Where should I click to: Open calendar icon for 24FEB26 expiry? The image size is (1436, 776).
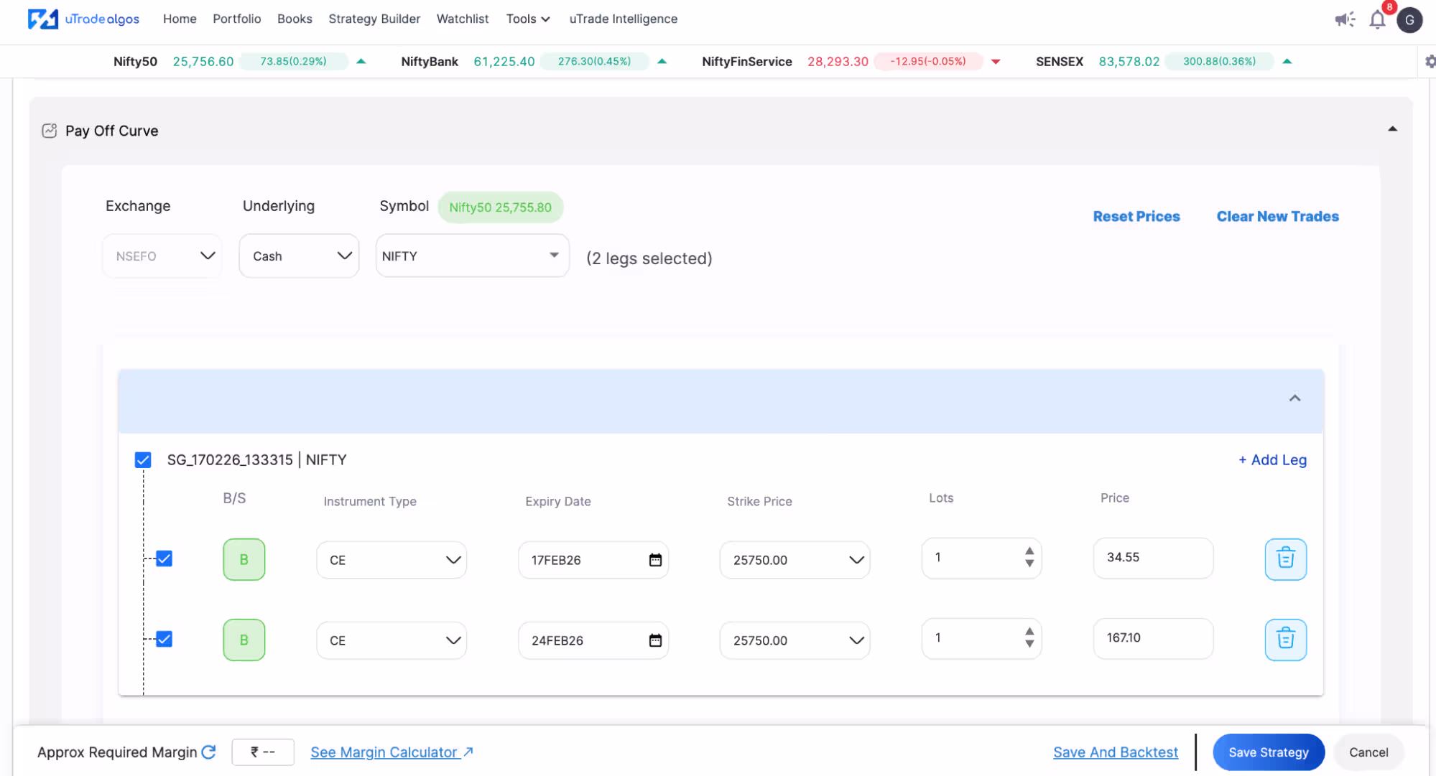pyautogui.click(x=655, y=640)
